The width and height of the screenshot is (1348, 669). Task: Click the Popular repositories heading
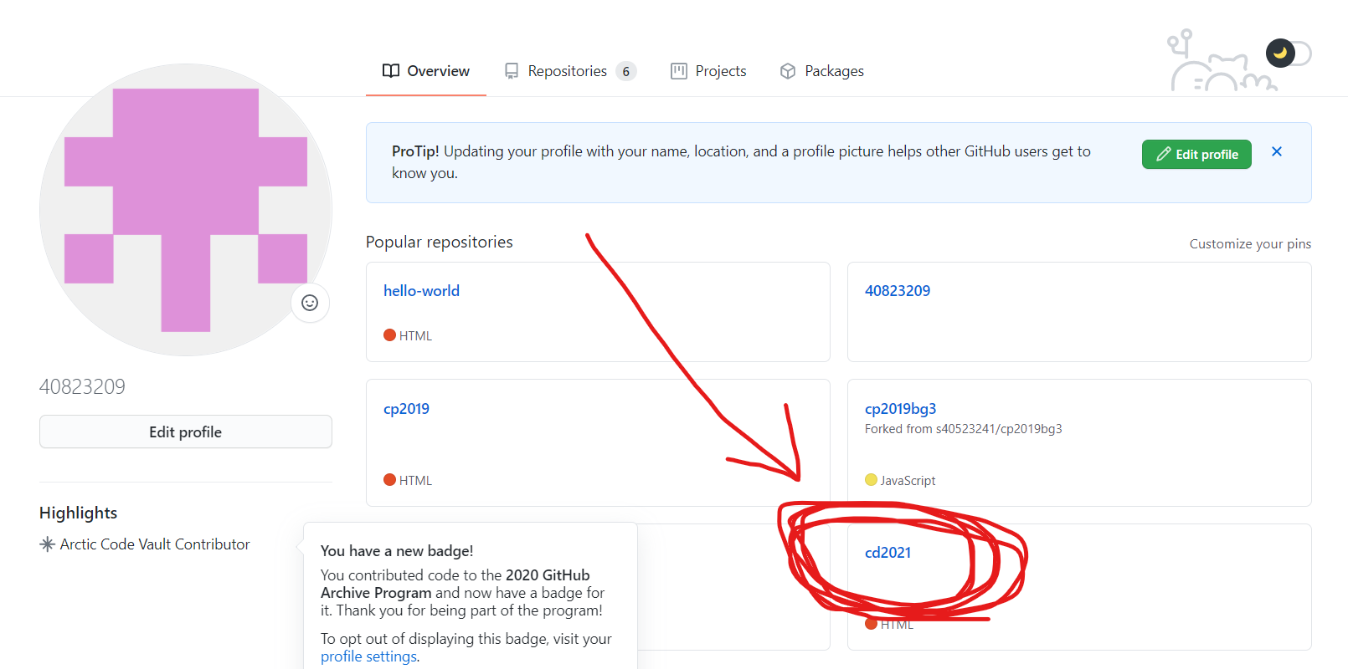click(440, 242)
